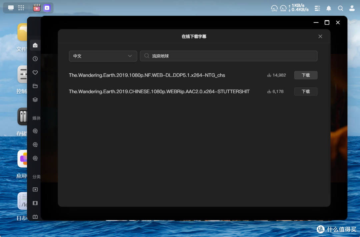Open the task manager list icon
Image resolution: width=360 pixels, height=237 pixels.
click(317, 8)
